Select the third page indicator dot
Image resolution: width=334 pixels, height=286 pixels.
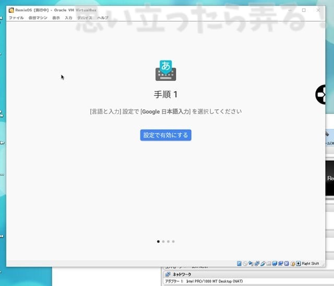pos(168,242)
